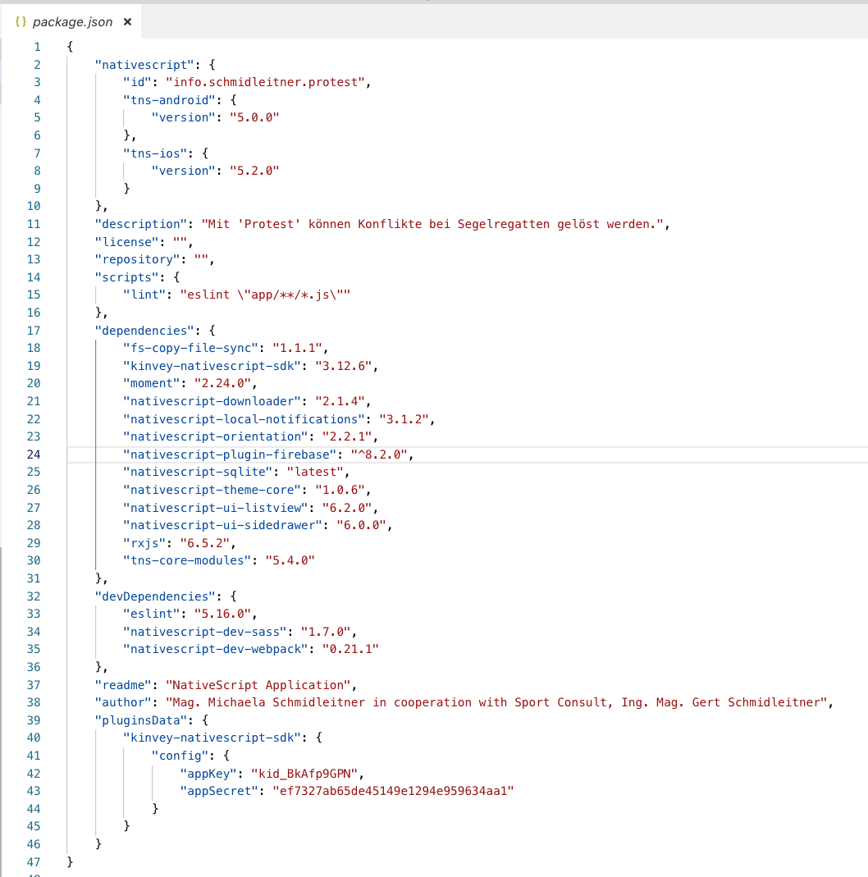Click the "description" key
868x877 pixels.
click(140, 224)
